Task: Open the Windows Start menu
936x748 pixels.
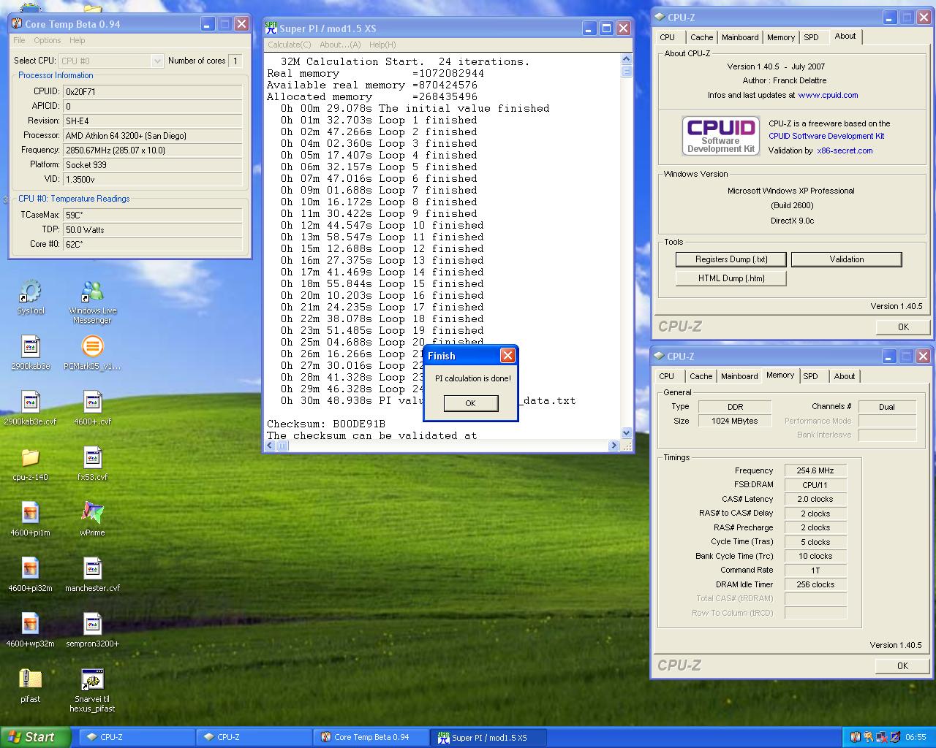Action: point(36,737)
